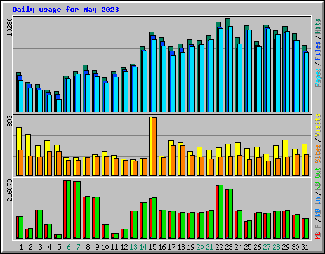Screen dimensions: 325x254
Task: Click weekend day label 14
Action: (x=143, y=247)
